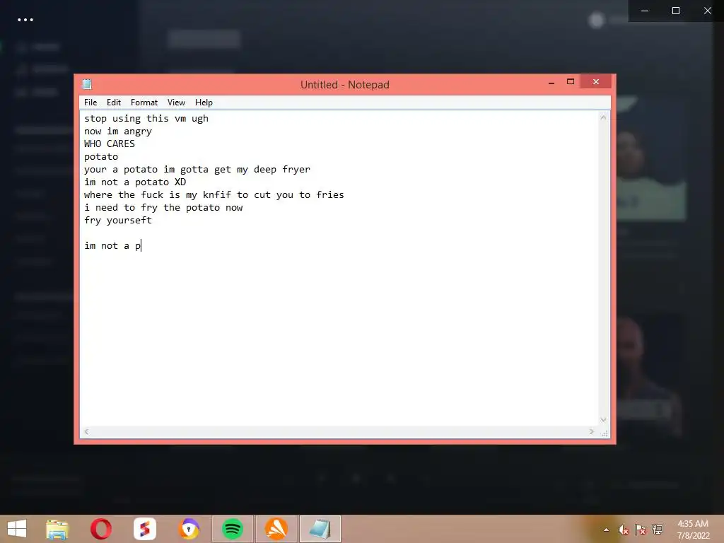Screen dimensions: 724x543
Task: Click the horizontal scrollbar right arrow in Notepad
Action: pyautogui.click(x=592, y=432)
